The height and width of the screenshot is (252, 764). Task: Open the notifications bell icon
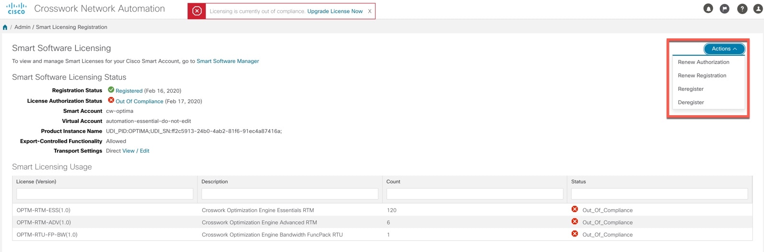(x=708, y=9)
